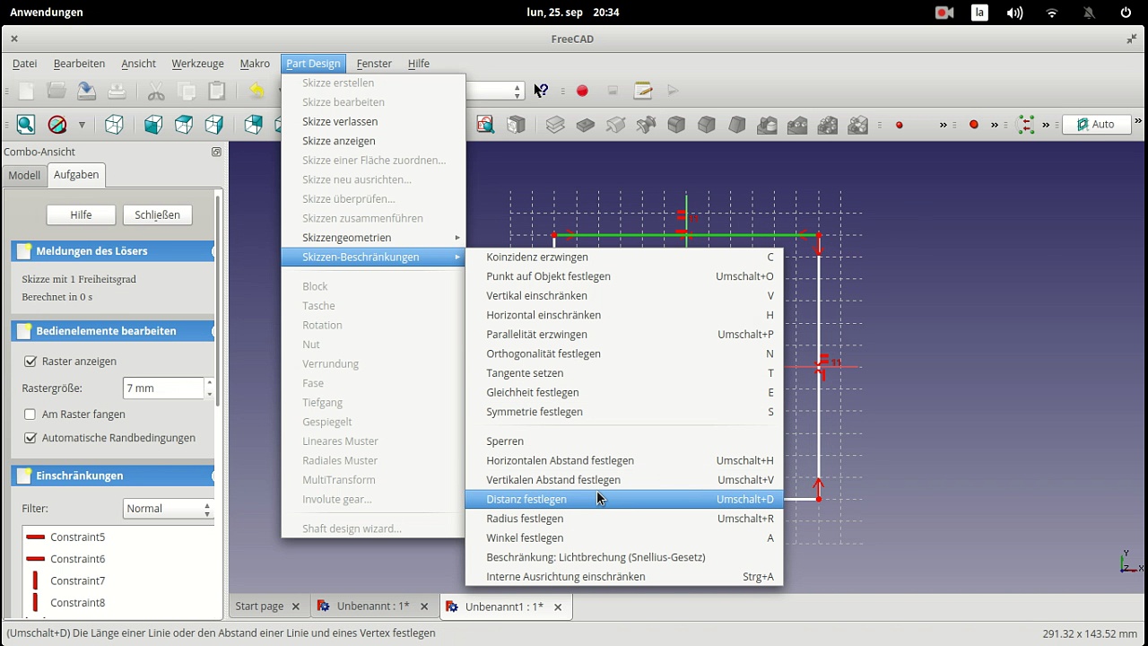1148x646 pixels.
Task: Start macro recording with red circle icon
Action: click(x=582, y=91)
